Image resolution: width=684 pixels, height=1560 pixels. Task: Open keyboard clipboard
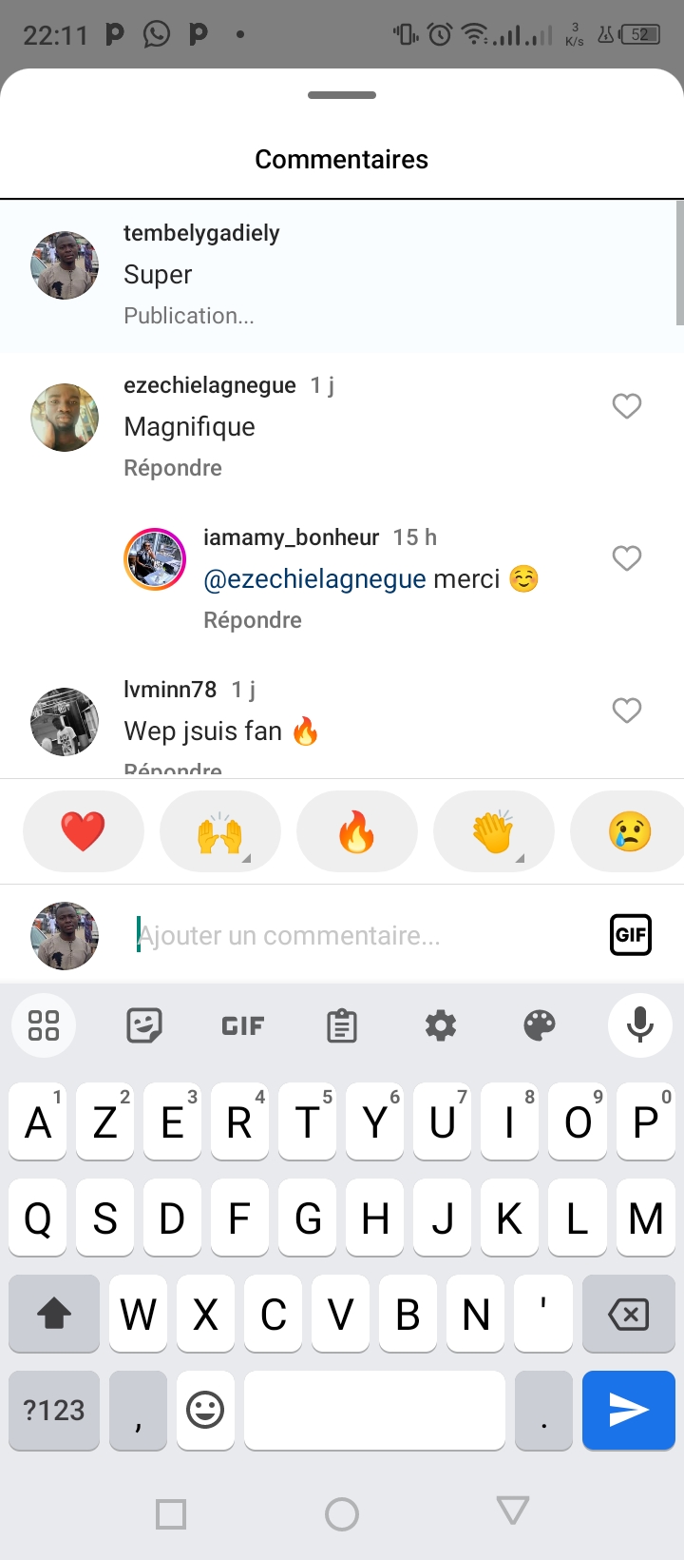tap(342, 1025)
